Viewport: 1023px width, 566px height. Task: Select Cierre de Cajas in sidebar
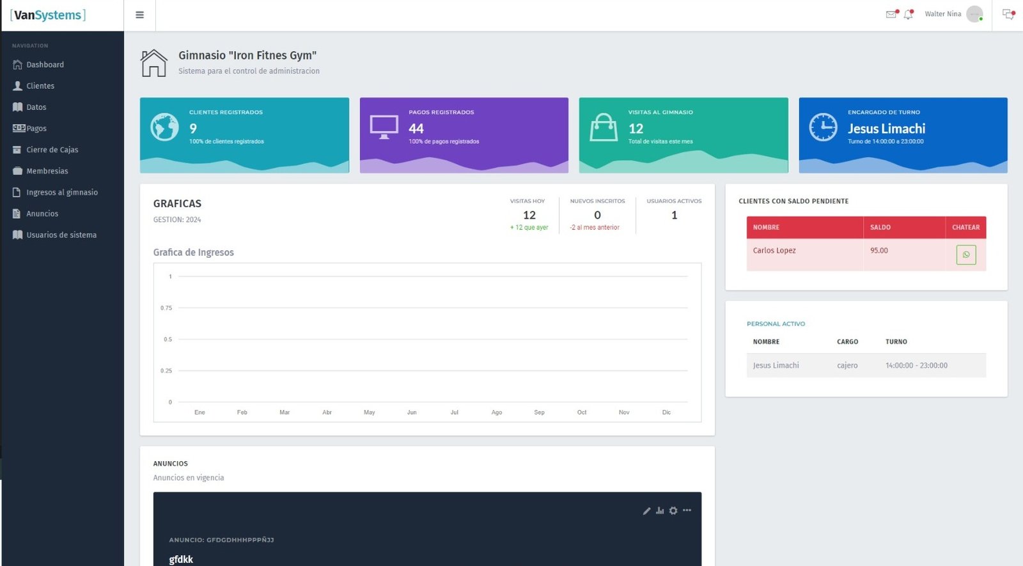pyautogui.click(x=52, y=150)
